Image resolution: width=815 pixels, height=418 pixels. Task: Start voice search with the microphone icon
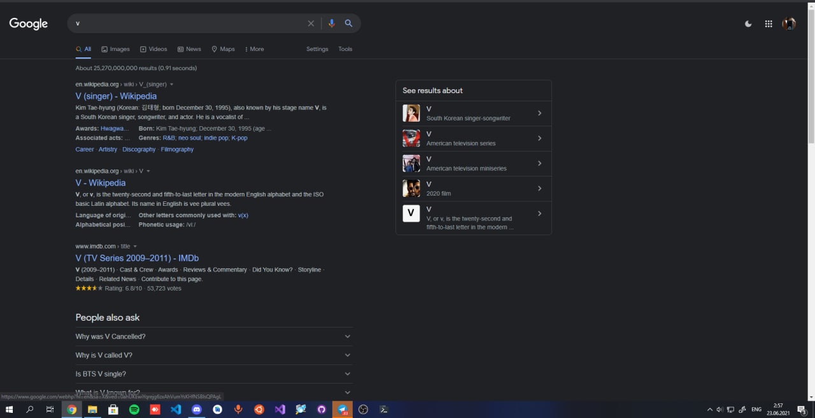point(331,24)
